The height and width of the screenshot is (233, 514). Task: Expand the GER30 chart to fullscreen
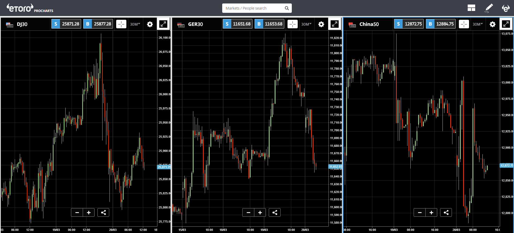335,24
